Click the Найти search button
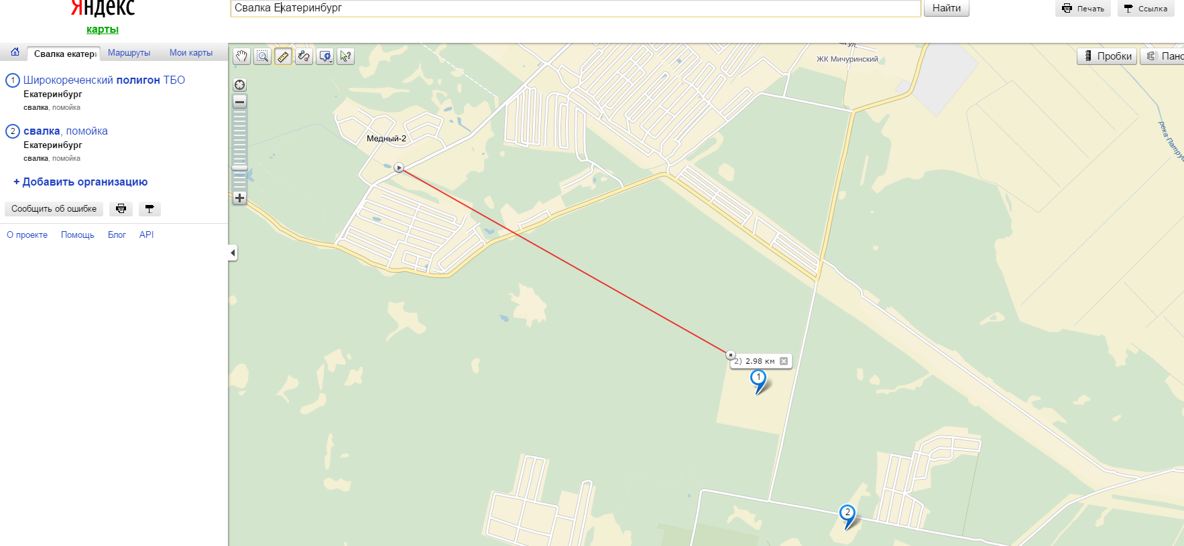The width and height of the screenshot is (1184, 546). (x=947, y=8)
